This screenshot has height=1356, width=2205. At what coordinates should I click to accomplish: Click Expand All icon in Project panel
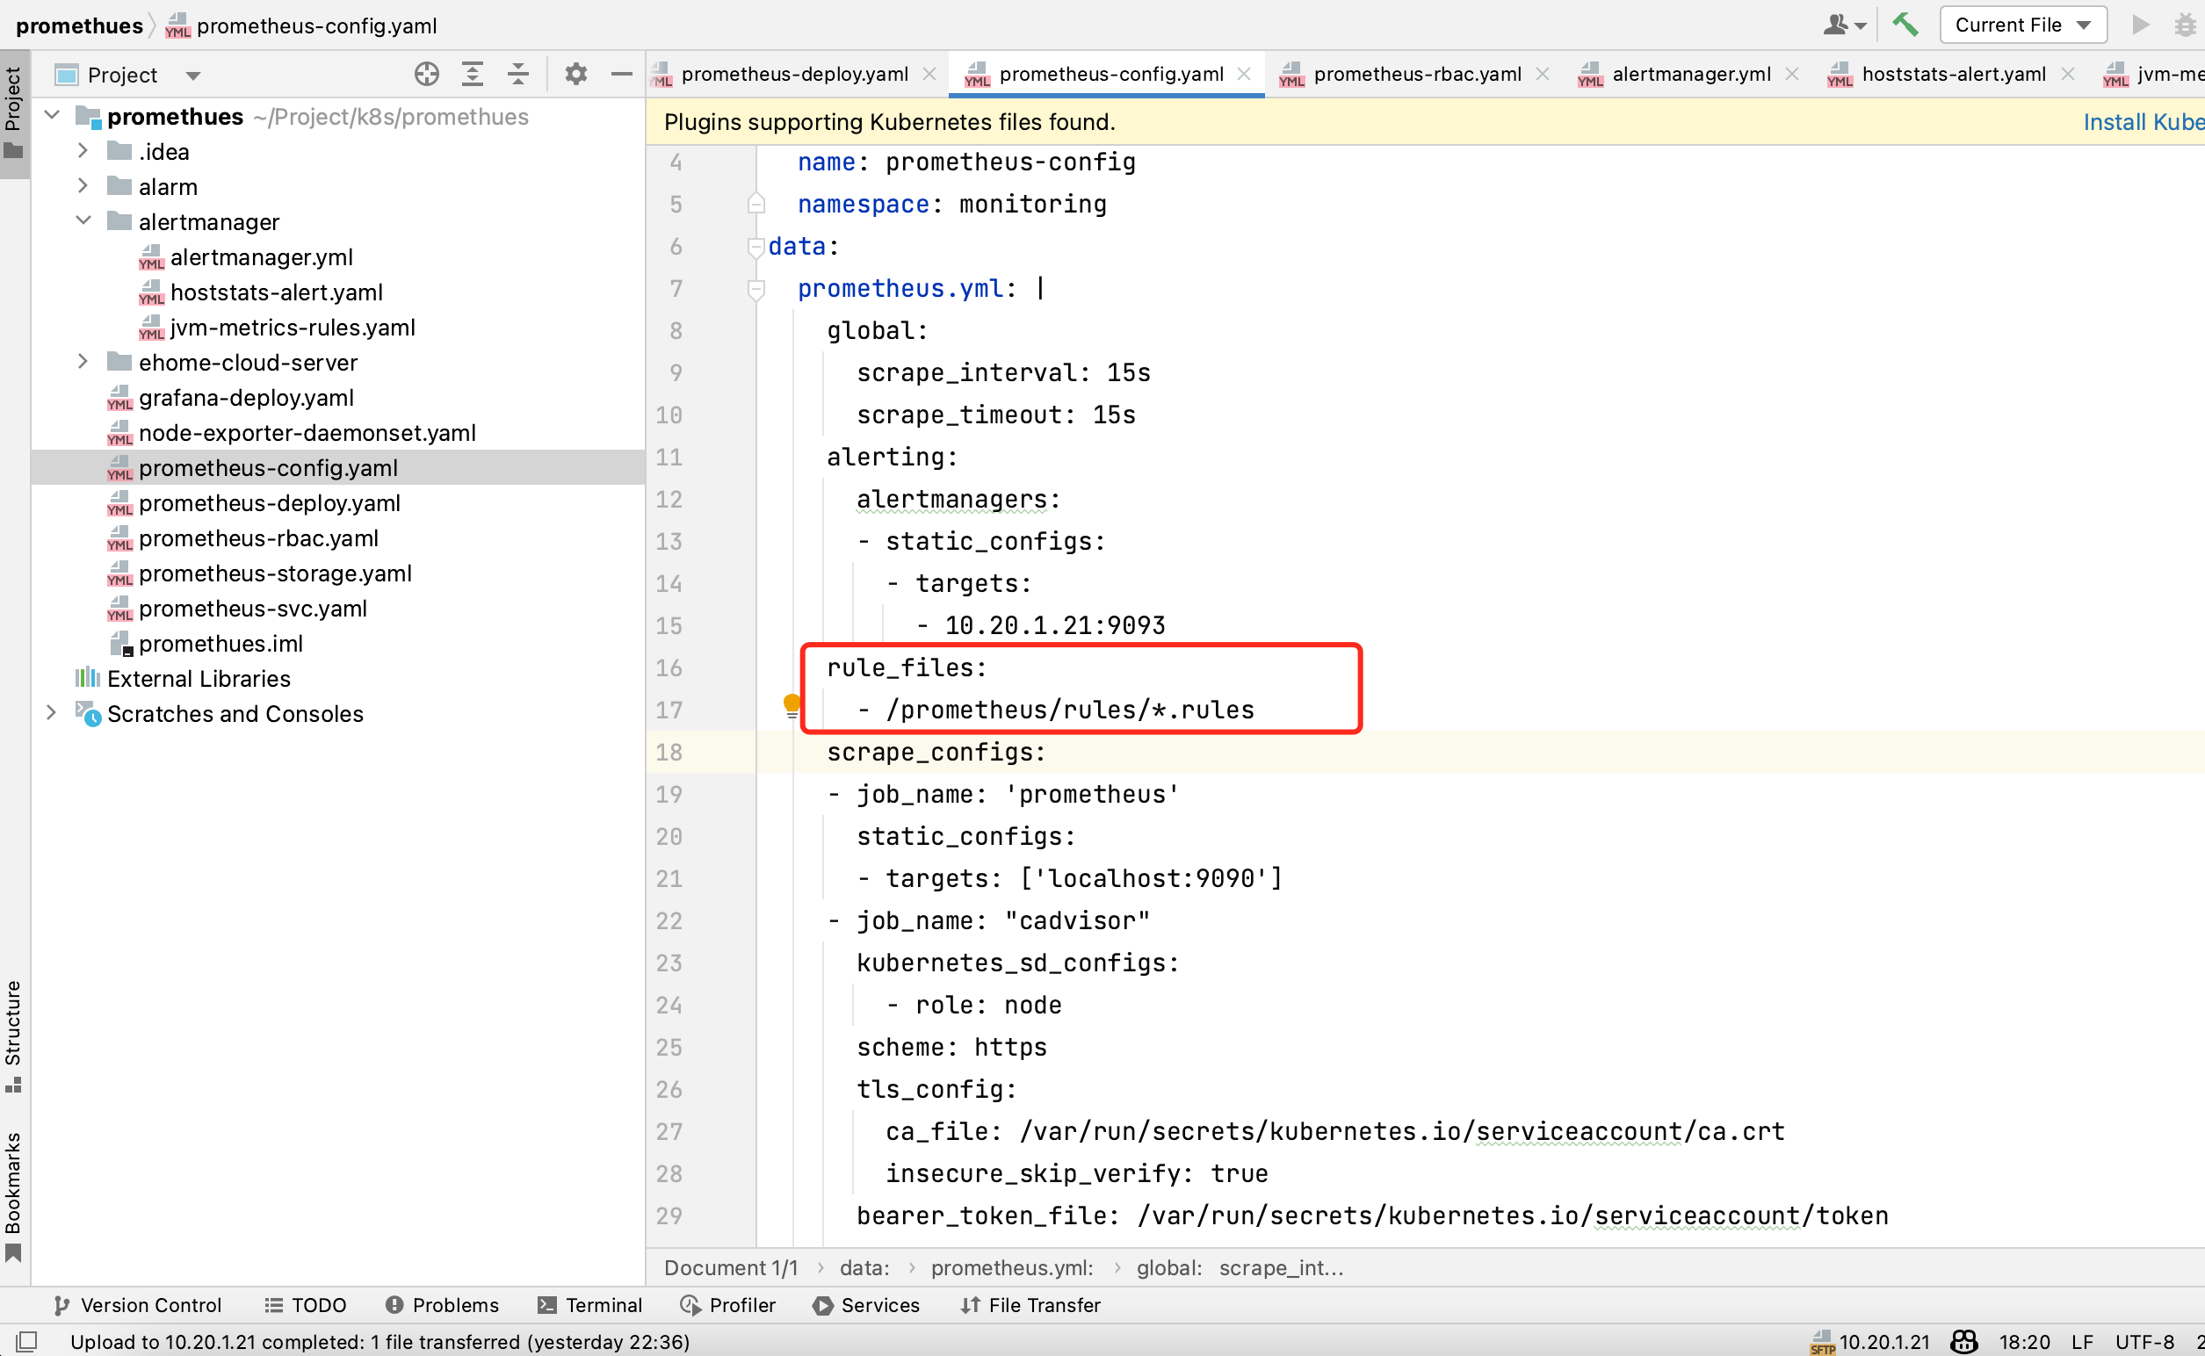[x=473, y=75]
